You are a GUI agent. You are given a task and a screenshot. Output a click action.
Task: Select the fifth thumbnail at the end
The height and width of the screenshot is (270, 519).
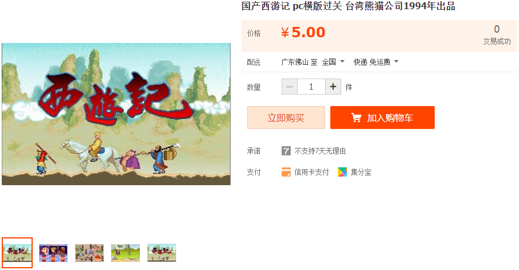162,253
